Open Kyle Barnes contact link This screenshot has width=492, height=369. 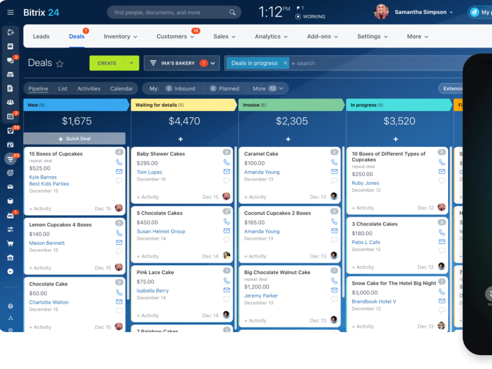point(43,177)
